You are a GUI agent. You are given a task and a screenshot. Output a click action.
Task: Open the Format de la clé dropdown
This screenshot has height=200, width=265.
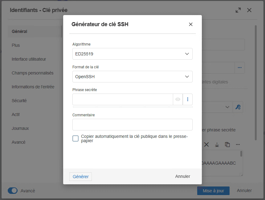click(x=132, y=76)
